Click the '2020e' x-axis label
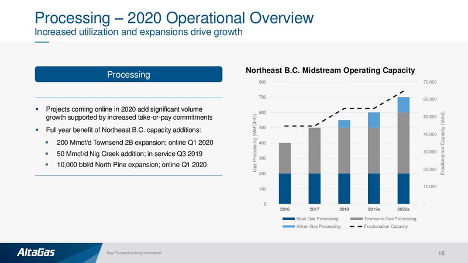 [x=404, y=209]
